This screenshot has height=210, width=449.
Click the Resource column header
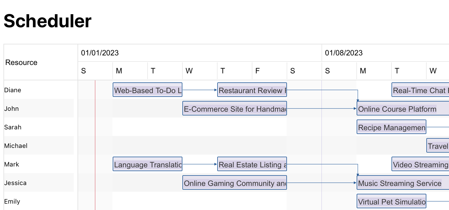point(21,62)
